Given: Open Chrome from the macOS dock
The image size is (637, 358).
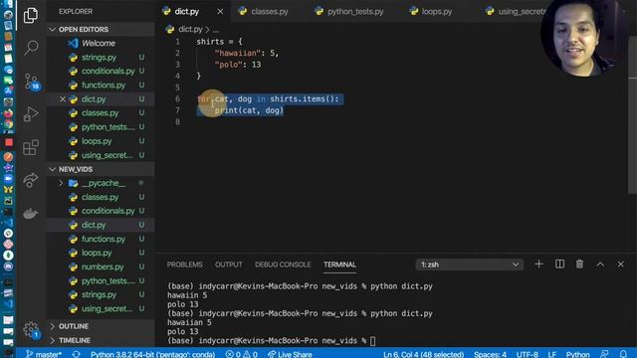Looking at the screenshot, I should click(8, 124).
